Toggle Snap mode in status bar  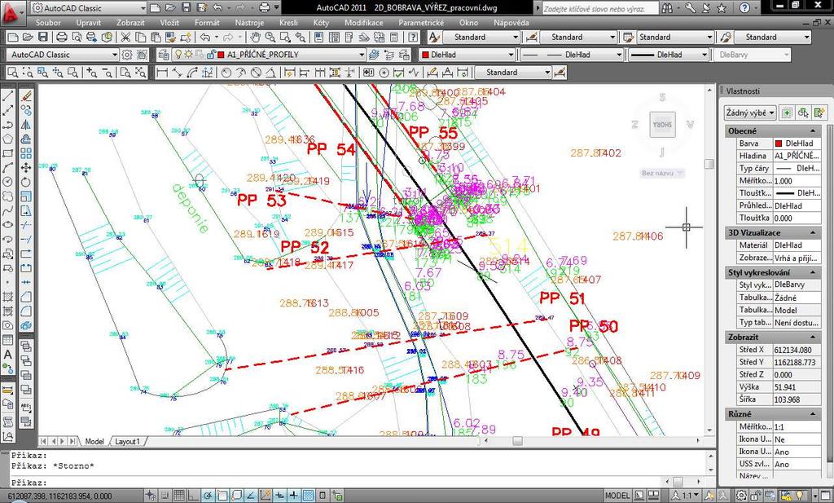(x=165, y=496)
